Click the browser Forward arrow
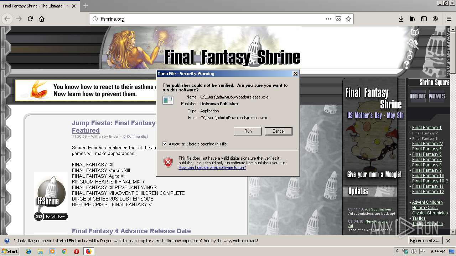 click(19, 19)
